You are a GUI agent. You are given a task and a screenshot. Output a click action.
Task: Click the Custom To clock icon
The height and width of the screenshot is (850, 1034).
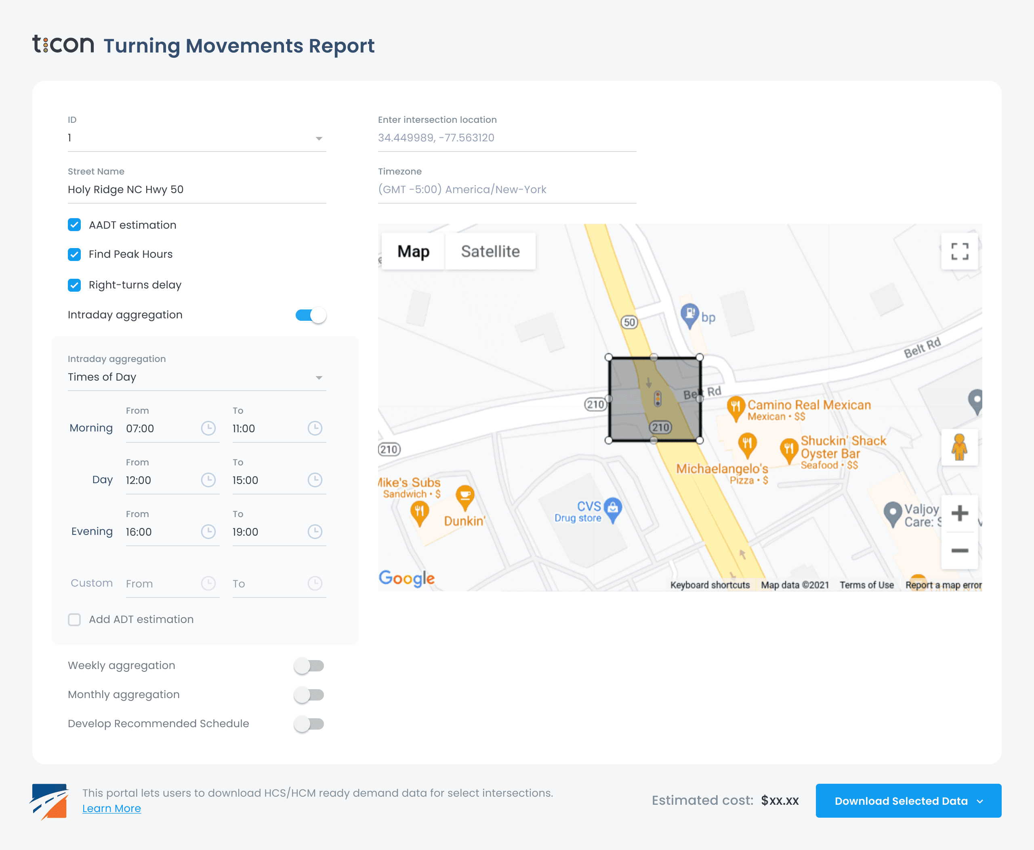pos(315,583)
